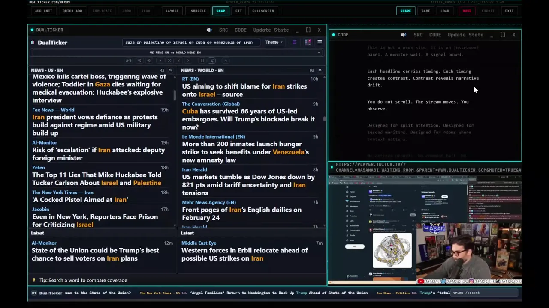
Task: Click the LOAD button
Action: click(x=445, y=11)
